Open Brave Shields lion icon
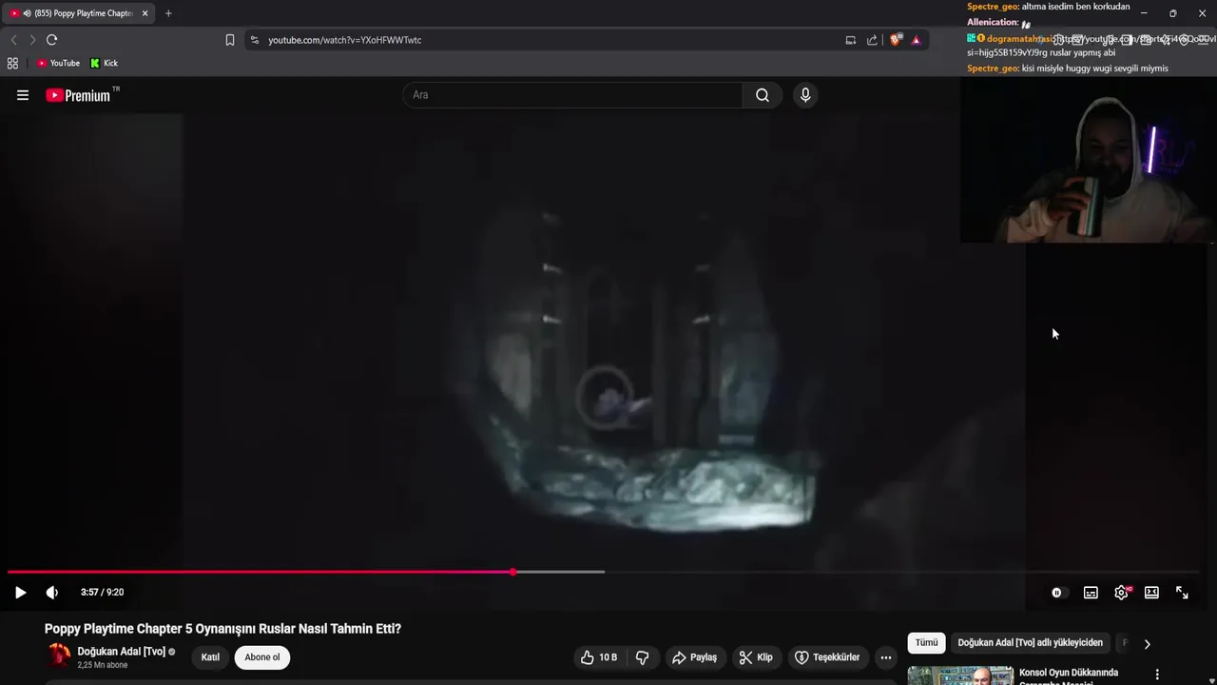Viewport: 1217px width, 685px height. (895, 40)
